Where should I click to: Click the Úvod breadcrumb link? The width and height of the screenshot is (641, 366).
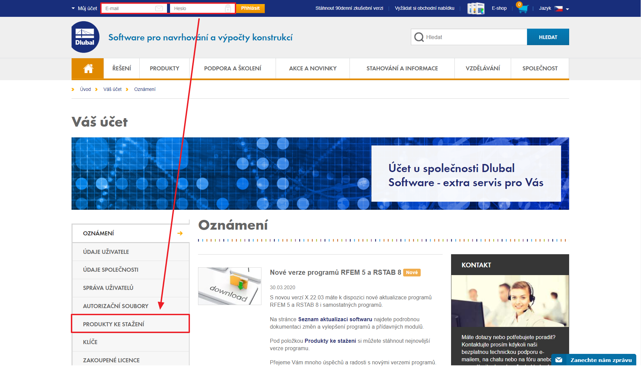click(x=85, y=89)
